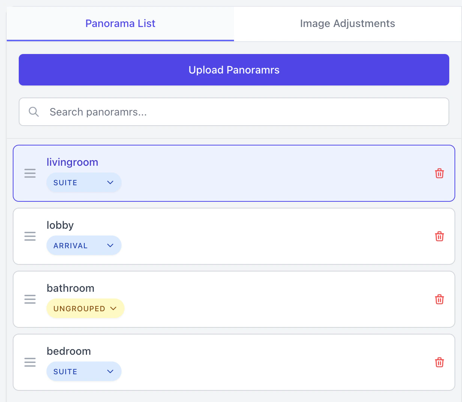Delete the bathroom panorama

(439, 299)
